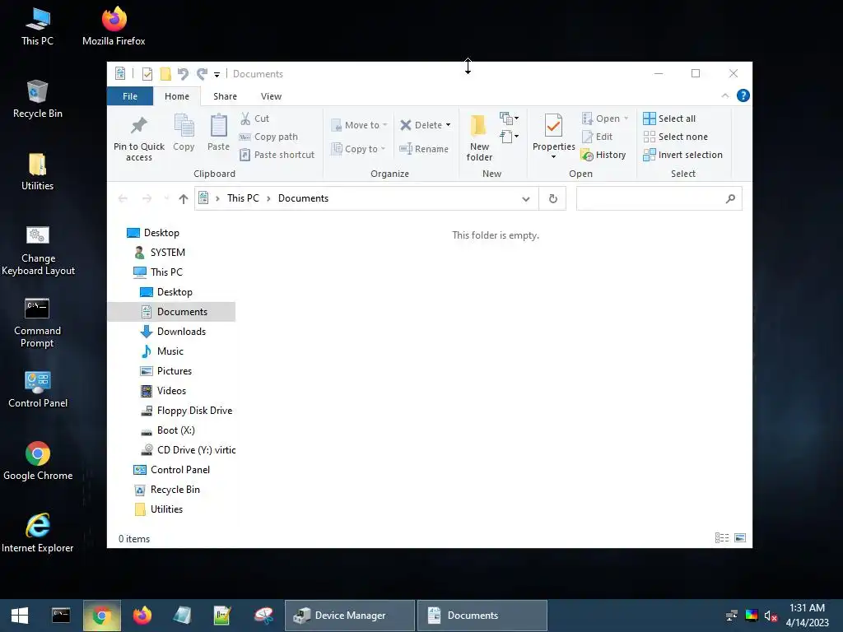
Task: Click the Explorer Help question mark
Action: (x=743, y=95)
